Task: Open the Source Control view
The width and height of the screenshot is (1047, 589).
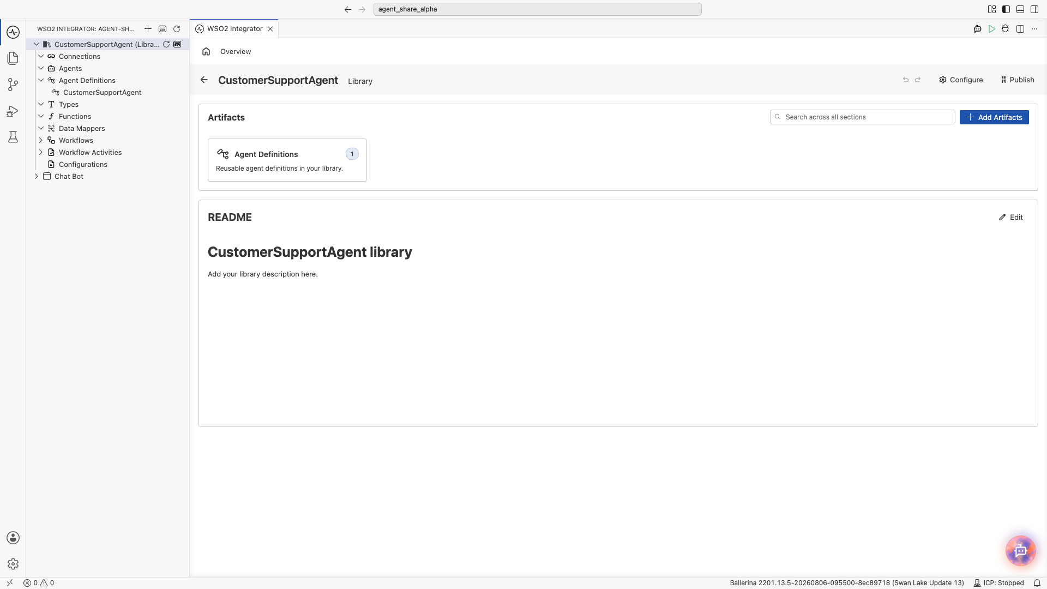Action: pyautogui.click(x=13, y=84)
